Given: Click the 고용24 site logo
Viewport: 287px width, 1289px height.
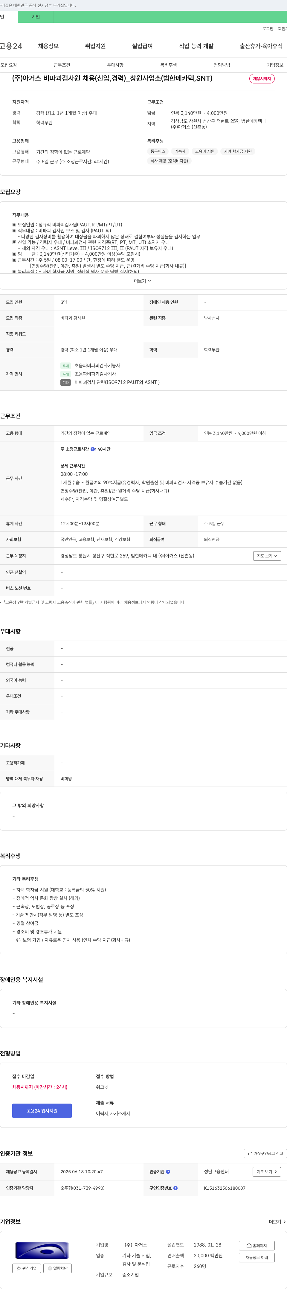Looking at the screenshot, I should coord(11,46).
